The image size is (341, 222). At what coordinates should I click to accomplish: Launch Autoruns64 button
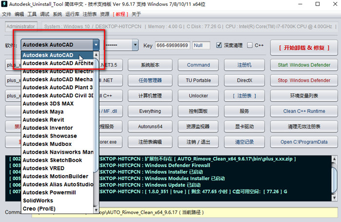pyautogui.click(x=150, y=126)
